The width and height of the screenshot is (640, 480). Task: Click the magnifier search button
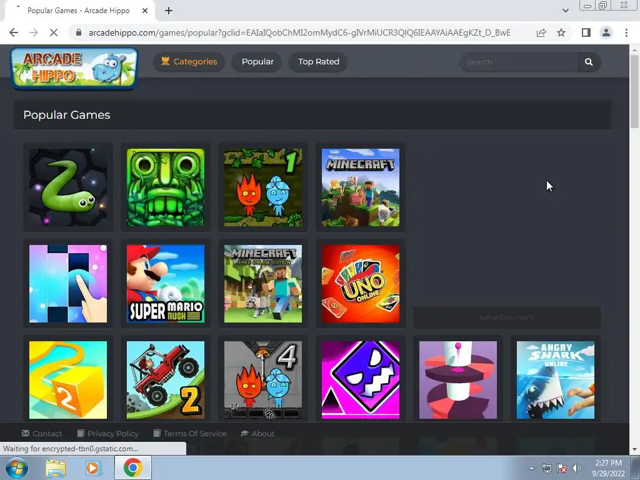click(x=589, y=62)
